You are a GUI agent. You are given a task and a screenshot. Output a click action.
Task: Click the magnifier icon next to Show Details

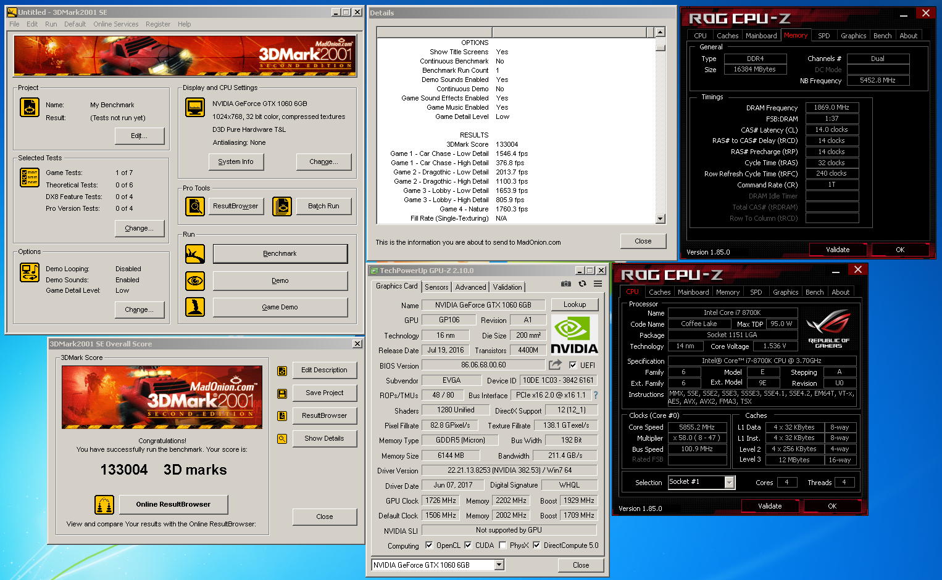tap(282, 439)
